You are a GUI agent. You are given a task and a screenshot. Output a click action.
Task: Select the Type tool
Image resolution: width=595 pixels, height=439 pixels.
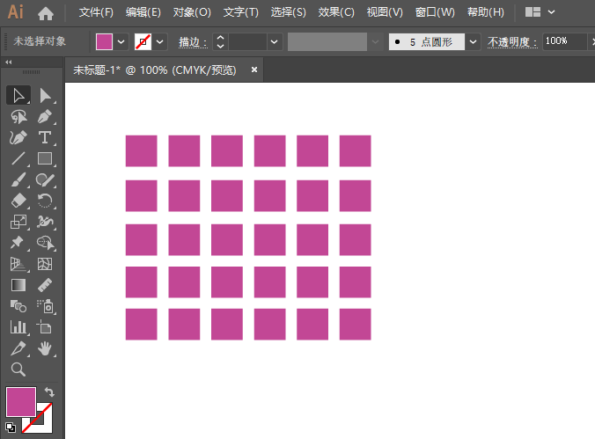(x=46, y=138)
